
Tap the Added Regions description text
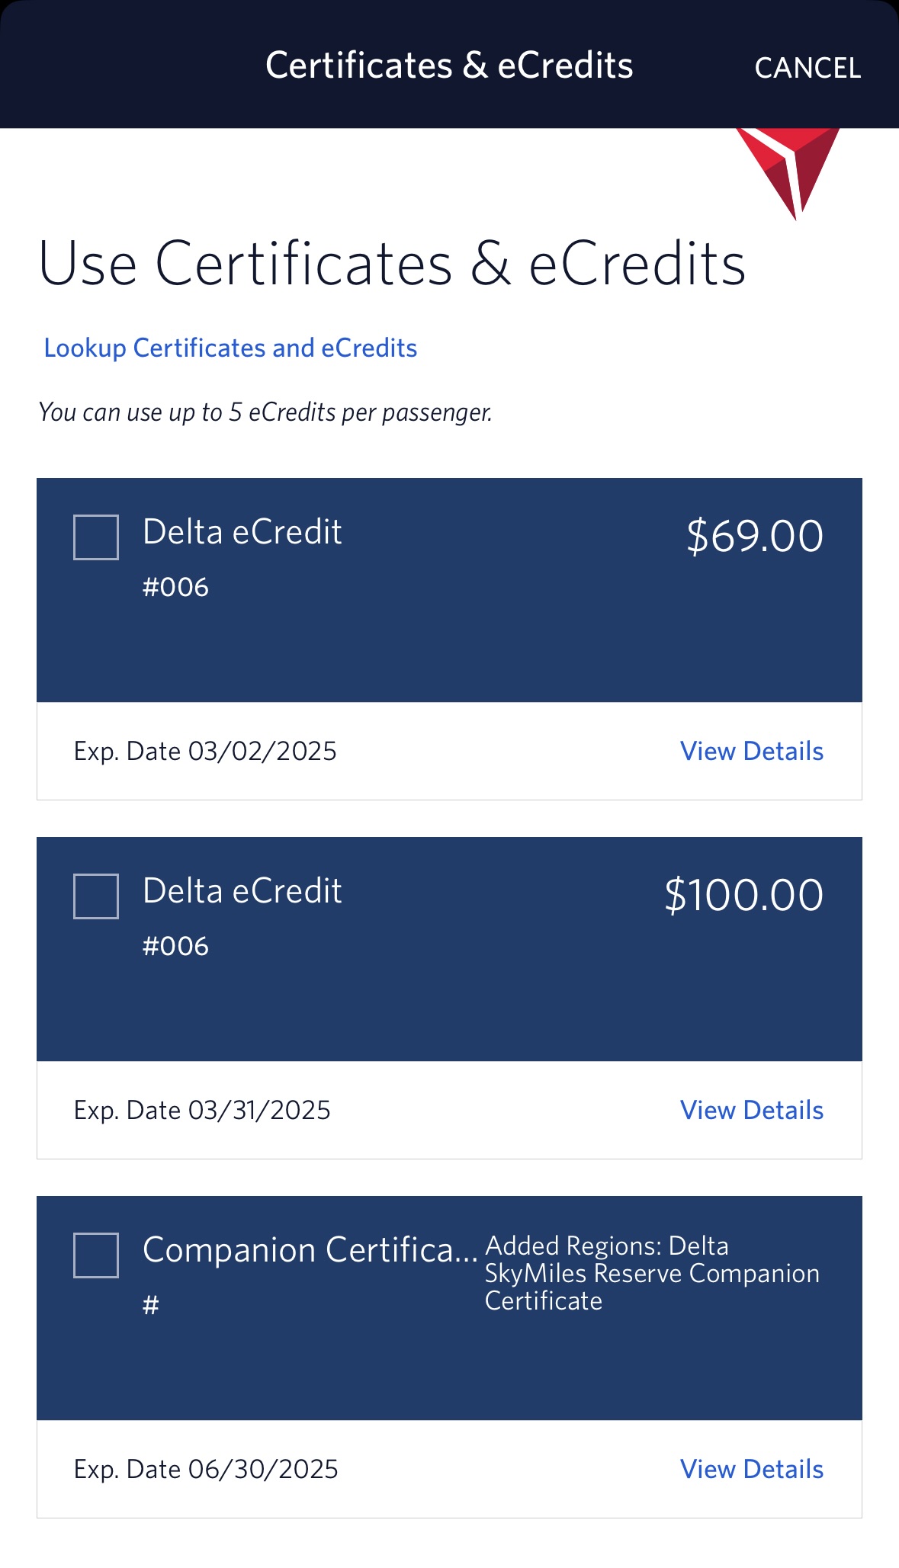(652, 1273)
